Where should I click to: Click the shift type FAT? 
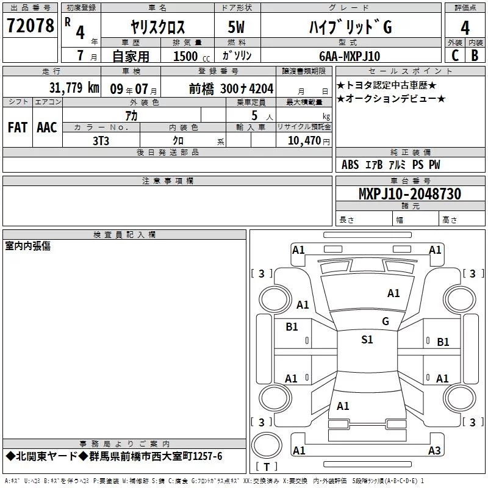tap(18, 127)
